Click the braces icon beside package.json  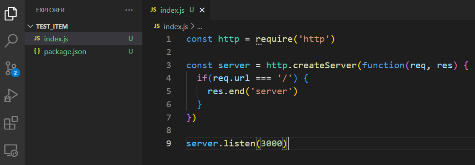(37, 51)
